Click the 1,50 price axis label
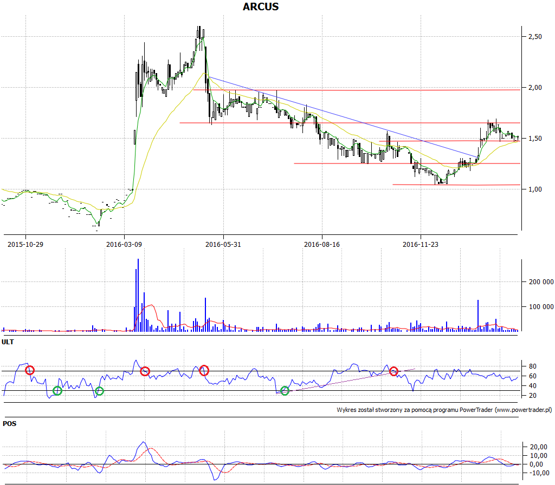This screenshot has height=485, width=555. 535,138
